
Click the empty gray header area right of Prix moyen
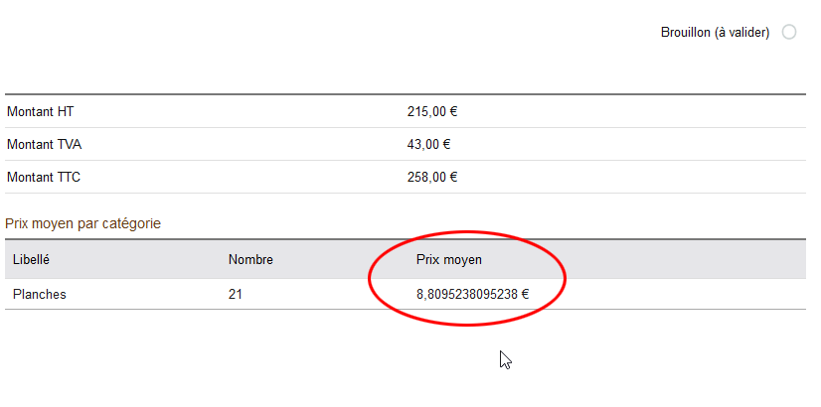(686, 260)
